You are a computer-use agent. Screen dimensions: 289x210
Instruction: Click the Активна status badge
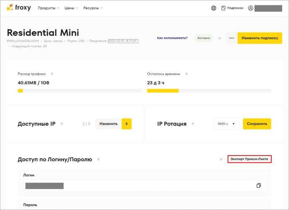point(203,38)
